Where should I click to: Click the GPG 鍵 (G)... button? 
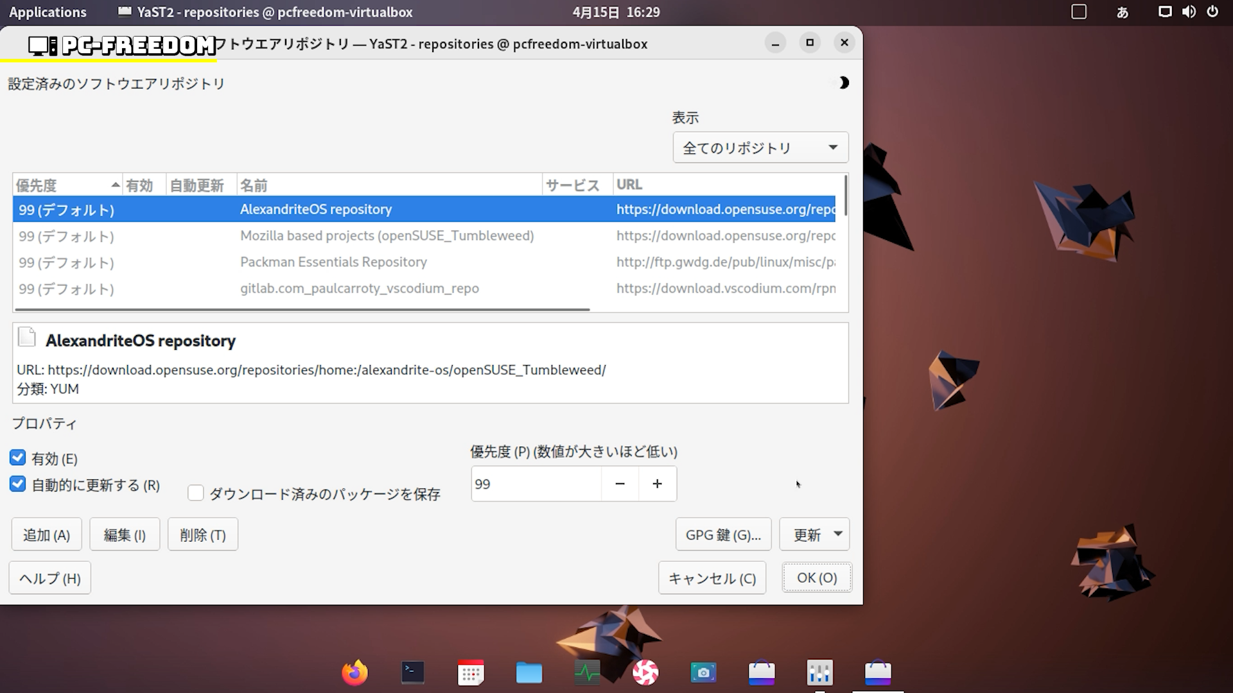tap(723, 535)
